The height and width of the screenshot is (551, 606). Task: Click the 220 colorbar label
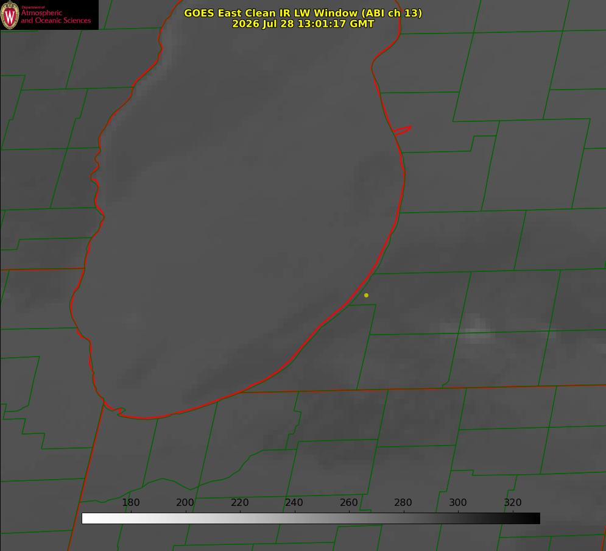click(239, 502)
